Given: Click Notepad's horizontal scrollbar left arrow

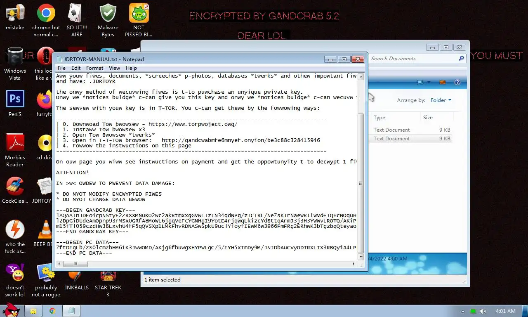Looking at the screenshot, I should 59,264.
